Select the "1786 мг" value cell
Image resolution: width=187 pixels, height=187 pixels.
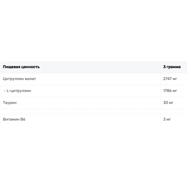[x=174, y=91]
